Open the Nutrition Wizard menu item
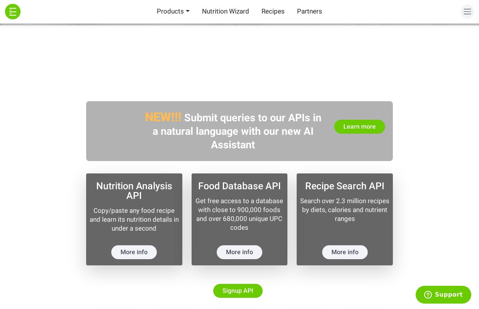Image resolution: width=479 pixels, height=309 pixels. point(226,12)
